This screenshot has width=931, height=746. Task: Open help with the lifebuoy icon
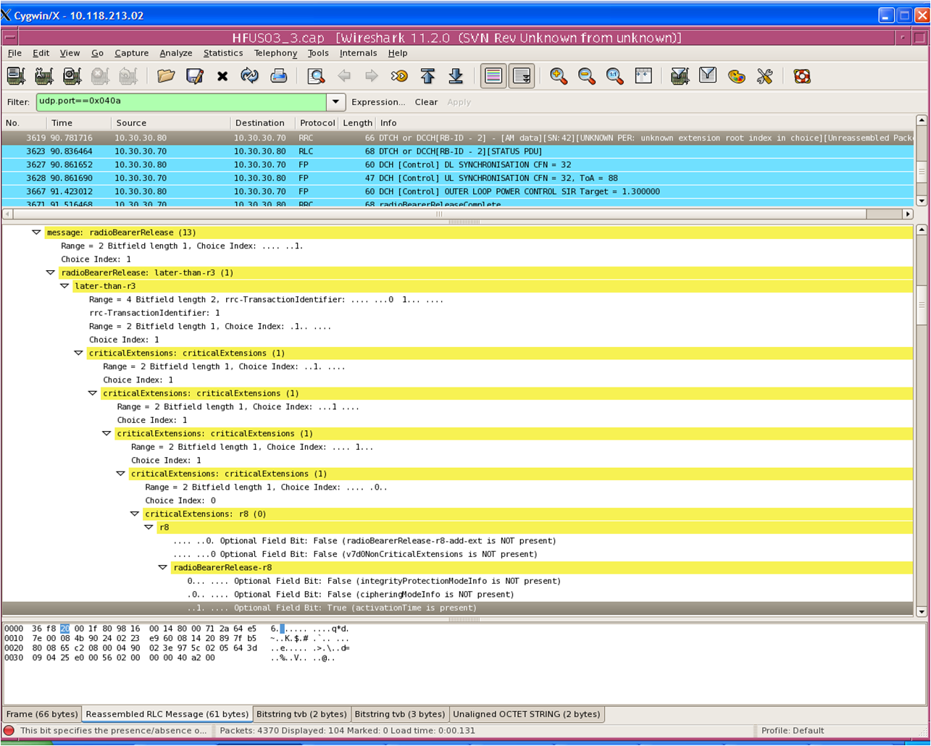[x=801, y=76]
